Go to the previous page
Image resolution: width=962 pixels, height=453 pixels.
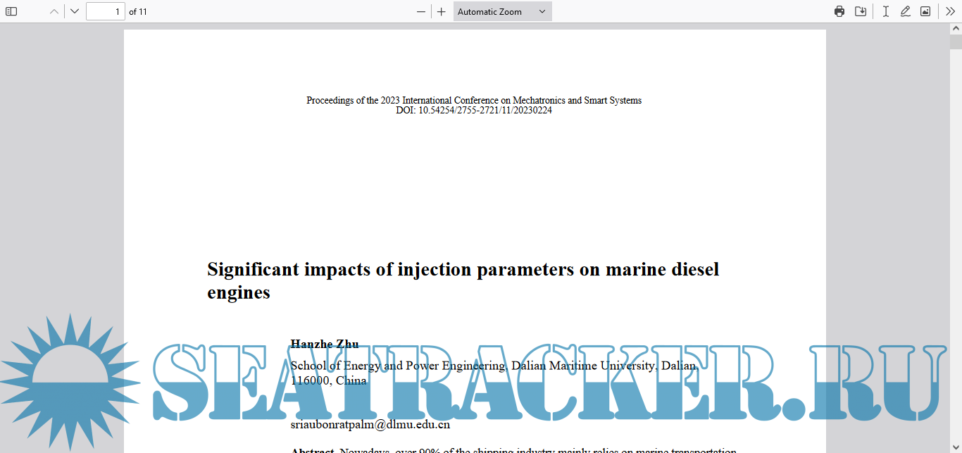click(x=54, y=11)
